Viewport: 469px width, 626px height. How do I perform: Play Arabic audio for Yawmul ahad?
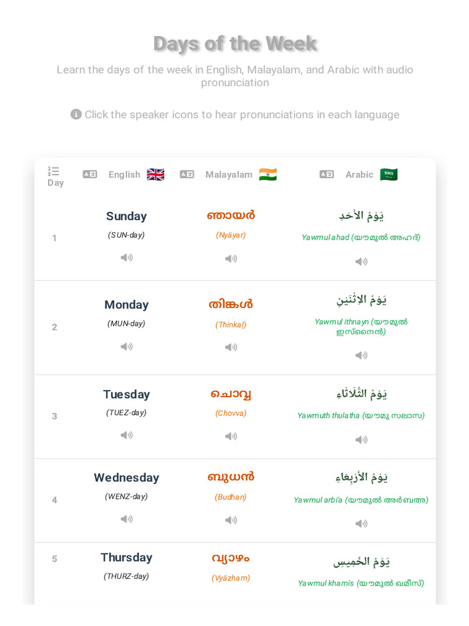pyautogui.click(x=362, y=262)
